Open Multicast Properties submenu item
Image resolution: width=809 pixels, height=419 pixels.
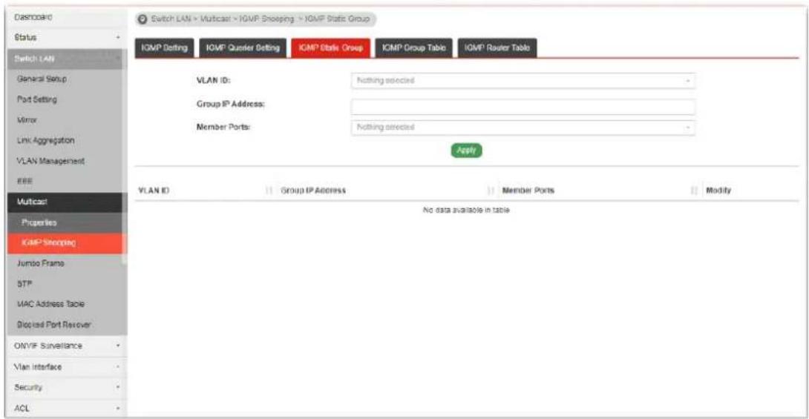click(x=66, y=222)
